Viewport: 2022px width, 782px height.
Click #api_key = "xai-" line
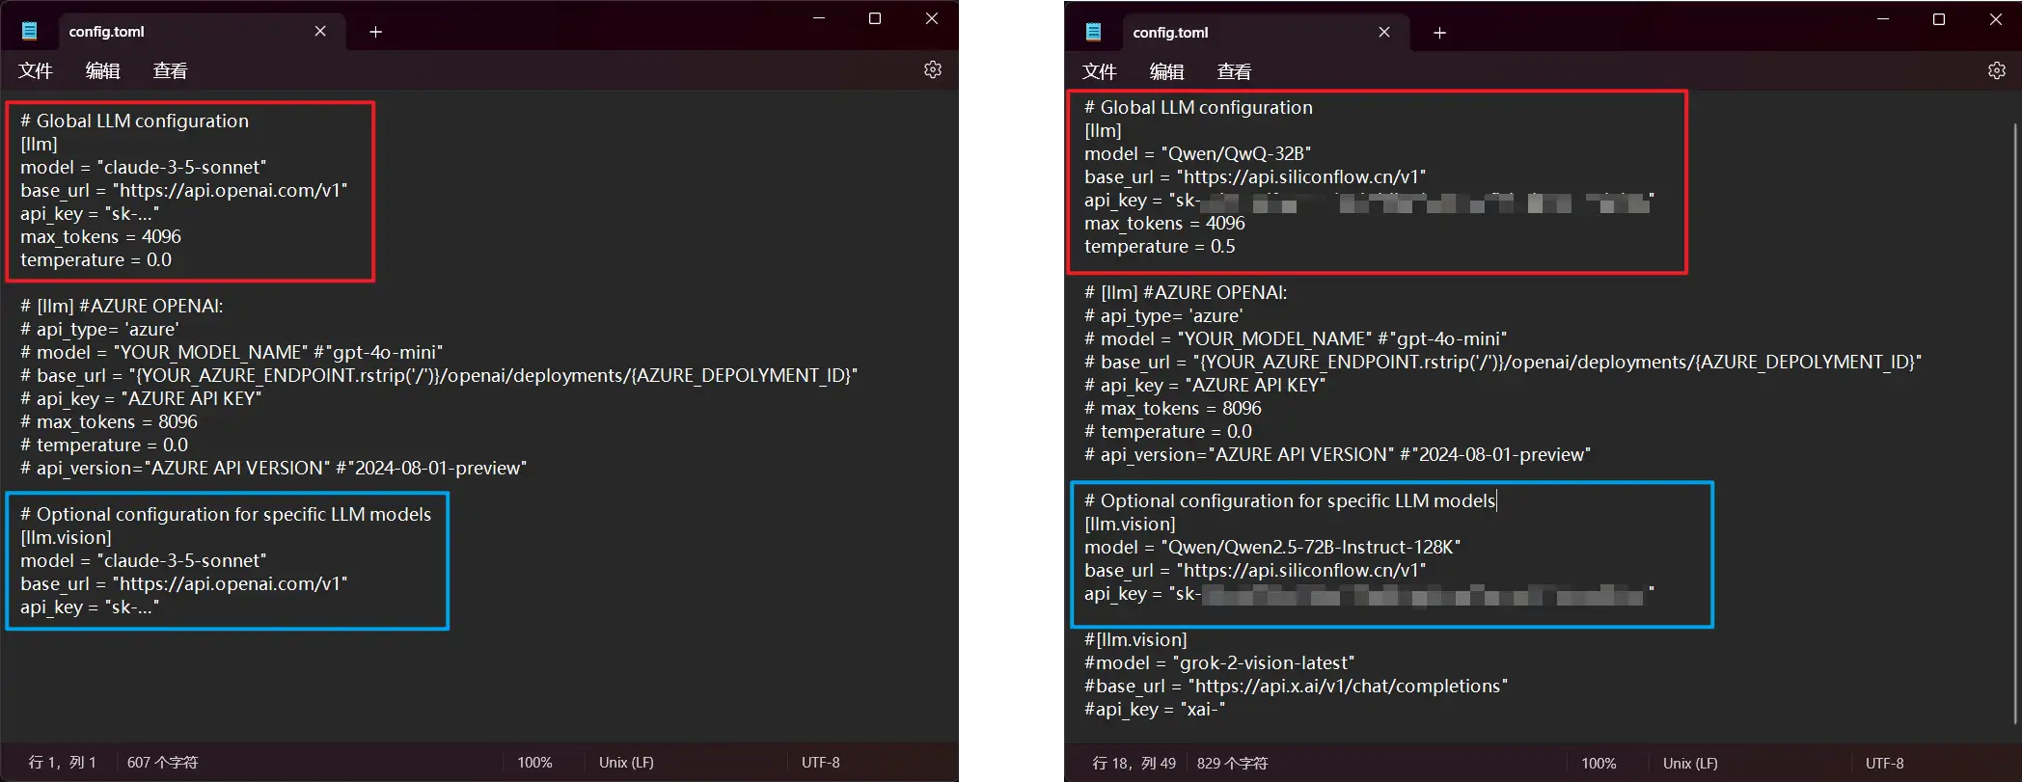point(1155,709)
